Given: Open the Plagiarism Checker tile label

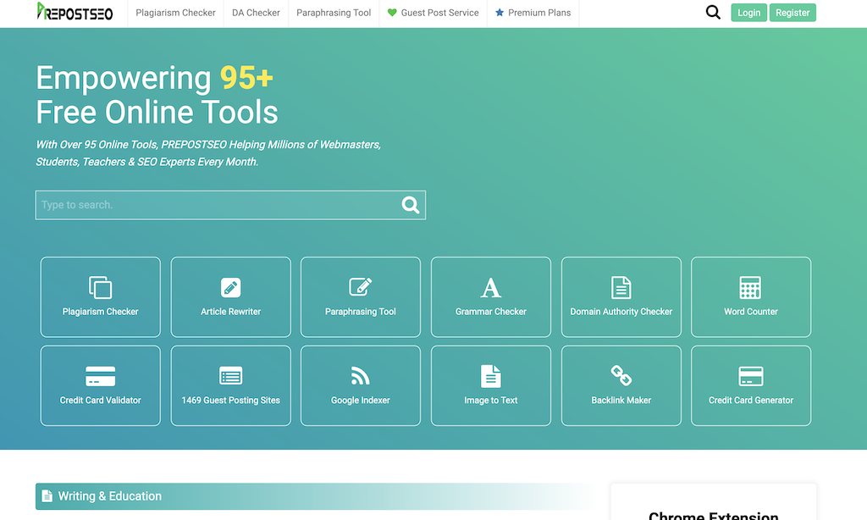Looking at the screenshot, I should (x=100, y=312).
